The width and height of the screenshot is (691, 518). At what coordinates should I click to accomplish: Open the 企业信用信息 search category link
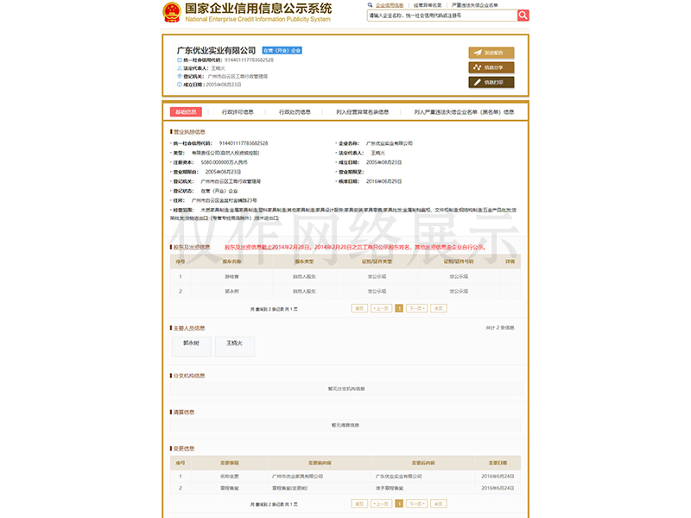[x=390, y=5]
